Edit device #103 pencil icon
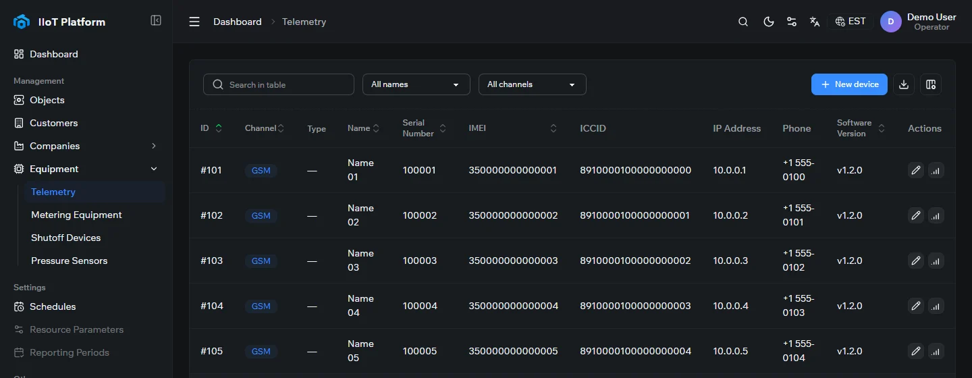This screenshot has width=972, height=378. point(916,261)
